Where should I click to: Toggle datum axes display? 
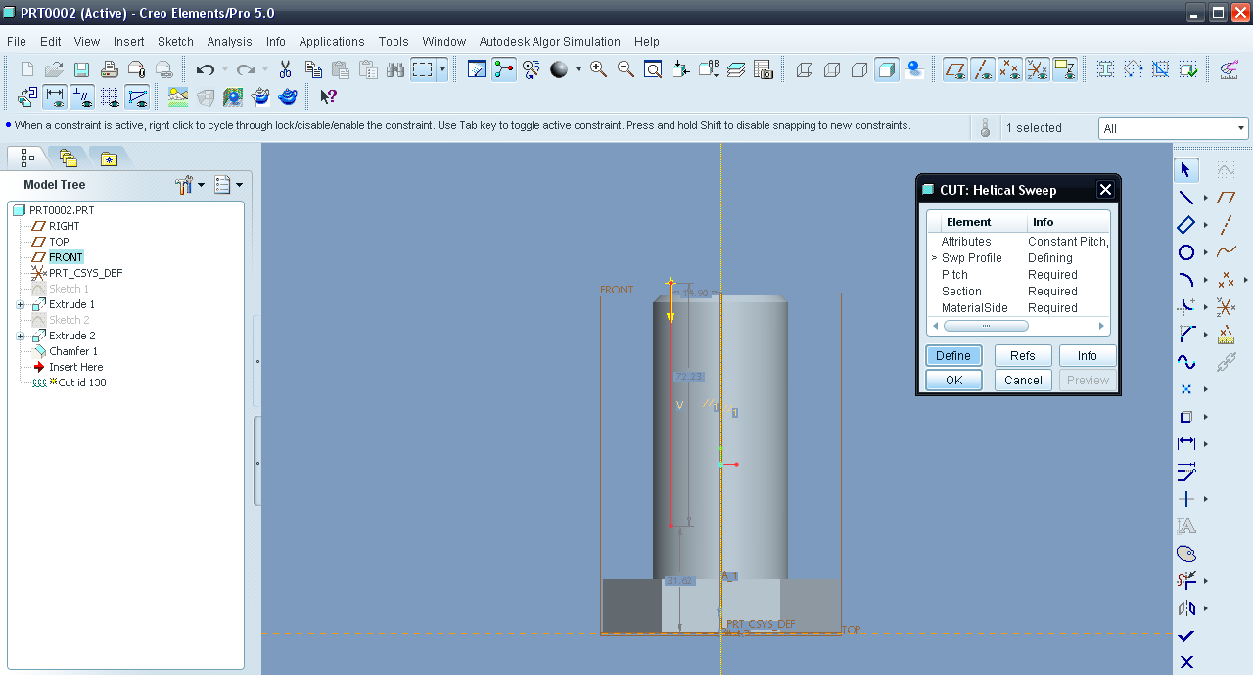pos(983,69)
